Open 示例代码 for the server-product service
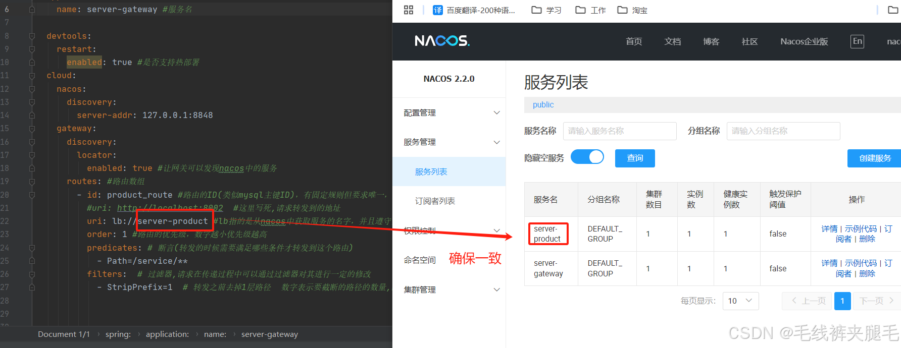Viewport: 901px width, 348px height. pos(861,228)
